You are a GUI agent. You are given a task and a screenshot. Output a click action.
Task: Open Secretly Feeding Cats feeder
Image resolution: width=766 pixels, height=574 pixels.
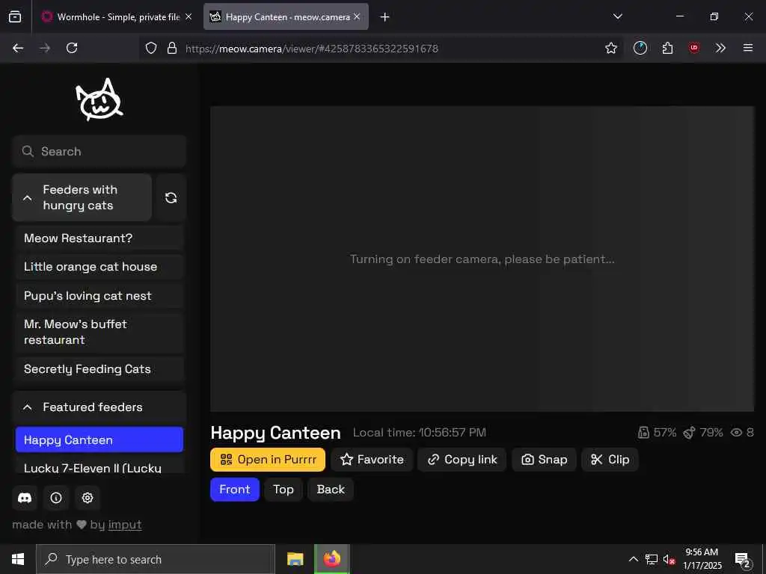click(x=99, y=369)
